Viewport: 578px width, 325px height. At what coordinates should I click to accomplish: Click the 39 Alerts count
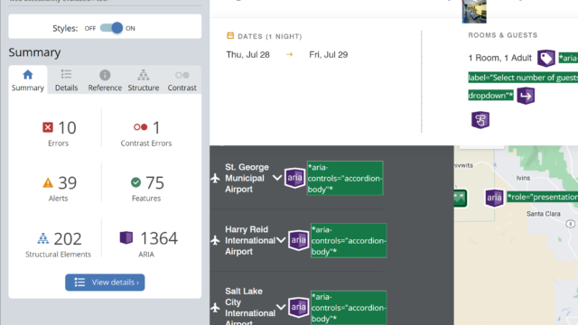(x=68, y=183)
